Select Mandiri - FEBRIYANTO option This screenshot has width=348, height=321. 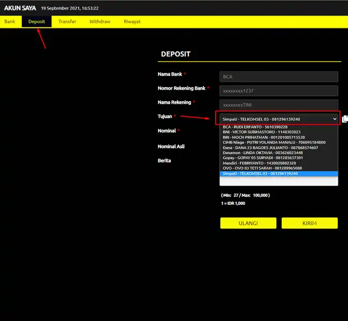pyautogui.click(x=279, y=163)
